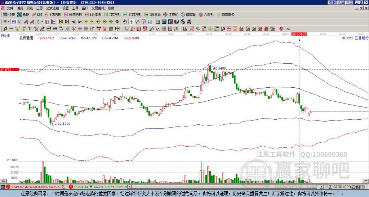Click the Up=48.4562 value
369x197 pixels.
[x=67, y=38]
